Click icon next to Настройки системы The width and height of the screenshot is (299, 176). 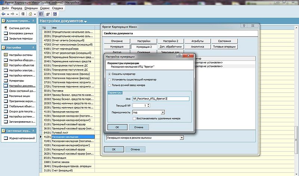point(6,55)
